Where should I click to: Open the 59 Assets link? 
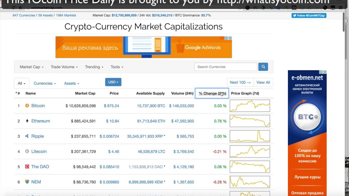[45, 16]
